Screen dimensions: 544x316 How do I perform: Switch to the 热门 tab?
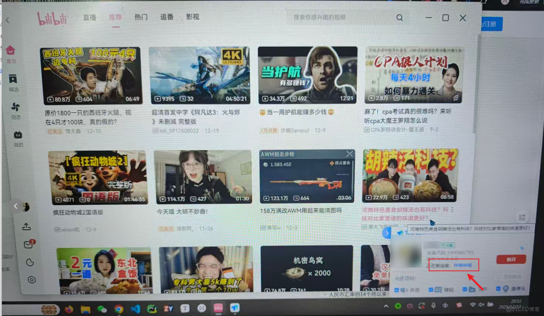click(140, 17)
